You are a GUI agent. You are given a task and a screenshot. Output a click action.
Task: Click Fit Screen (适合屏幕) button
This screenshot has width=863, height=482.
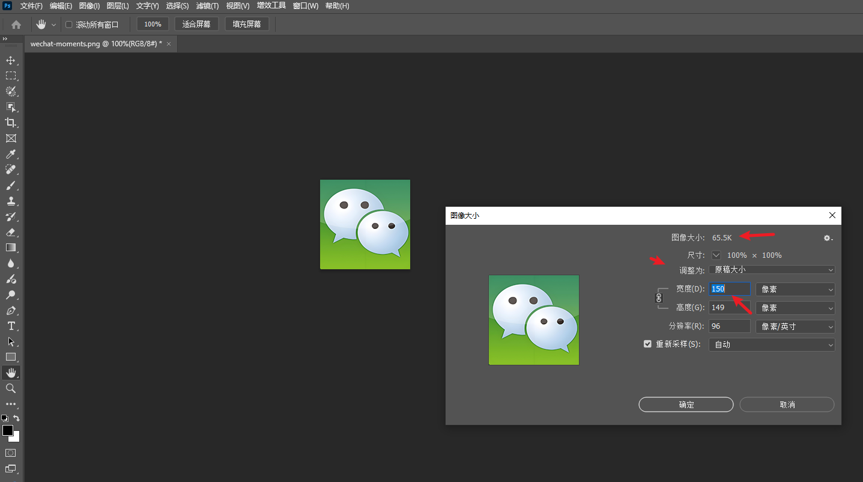(196, 25)
